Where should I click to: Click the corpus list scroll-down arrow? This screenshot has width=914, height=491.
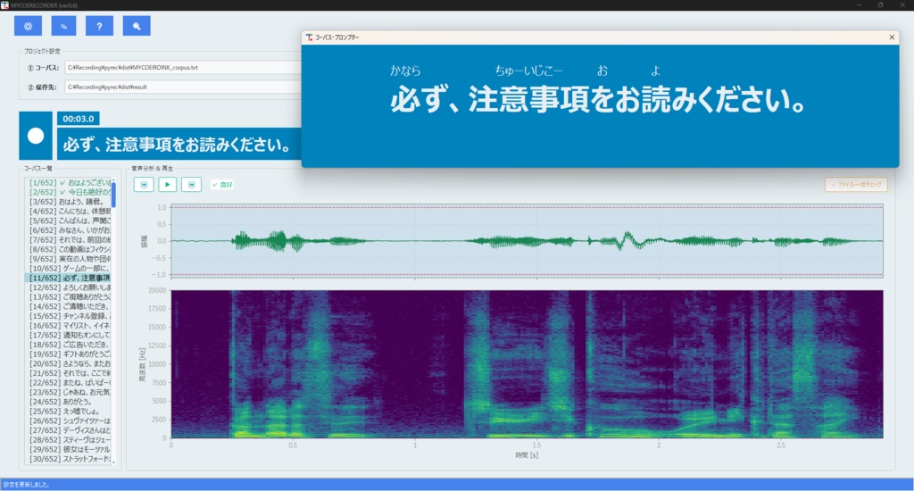[113, 462]
